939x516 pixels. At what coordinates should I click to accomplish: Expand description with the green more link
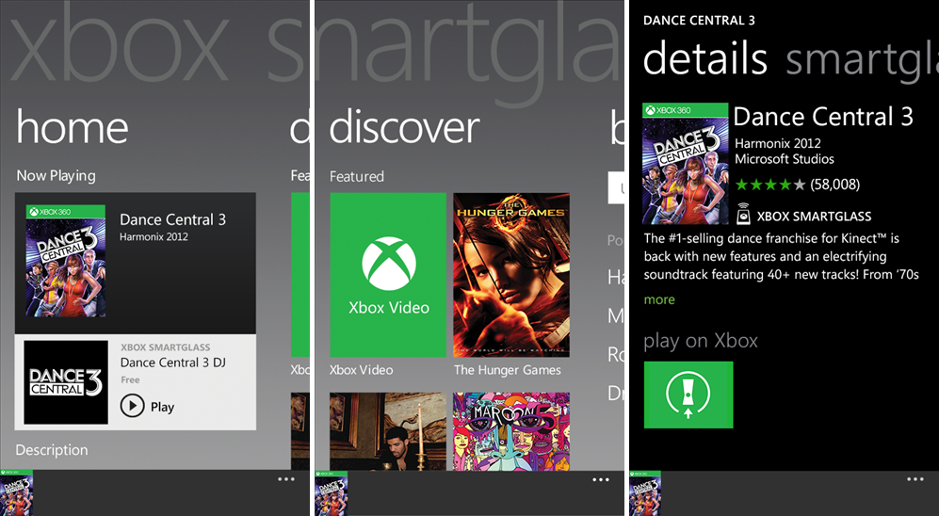pos(659,300)
